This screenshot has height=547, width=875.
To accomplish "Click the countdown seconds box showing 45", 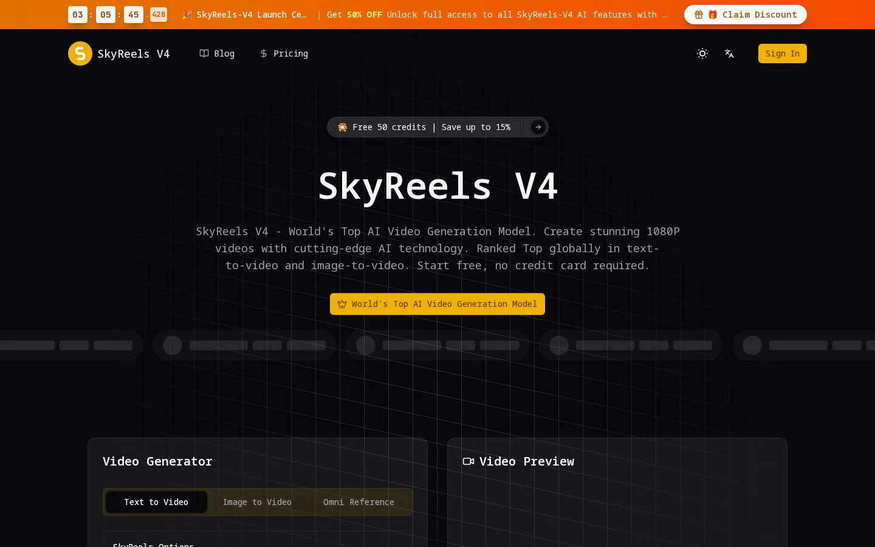I will (134, 15).
